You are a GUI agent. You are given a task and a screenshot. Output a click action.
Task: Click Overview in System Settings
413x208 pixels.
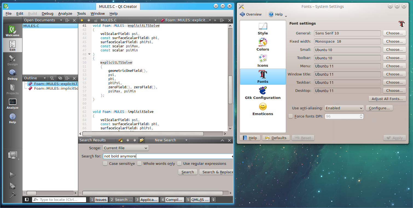coord(251,14)
